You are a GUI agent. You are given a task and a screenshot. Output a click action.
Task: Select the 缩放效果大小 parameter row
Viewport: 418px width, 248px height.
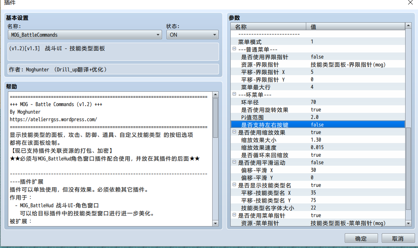[318, 140]
